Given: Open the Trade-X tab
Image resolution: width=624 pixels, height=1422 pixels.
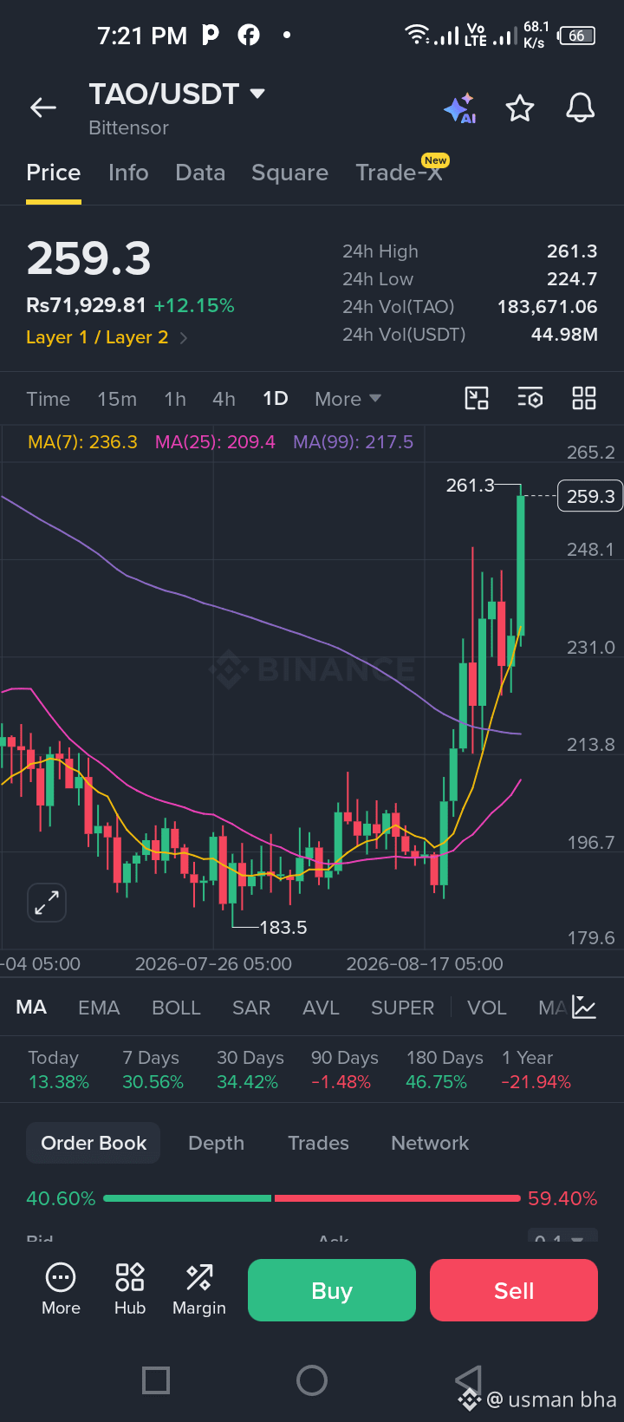Looking at the screenshot, I should [400, 173].
